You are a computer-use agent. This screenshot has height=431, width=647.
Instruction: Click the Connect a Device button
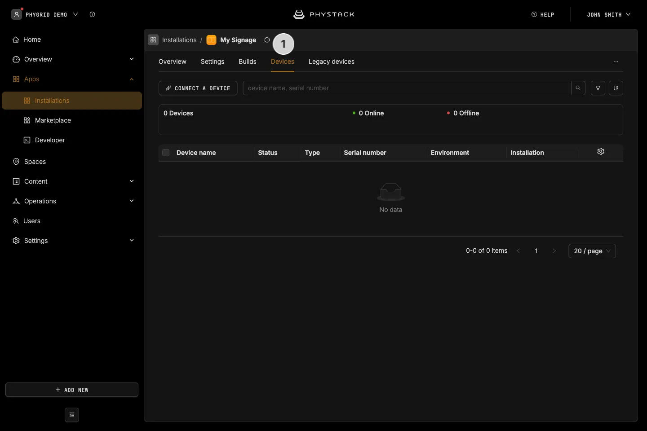[198, 88]
